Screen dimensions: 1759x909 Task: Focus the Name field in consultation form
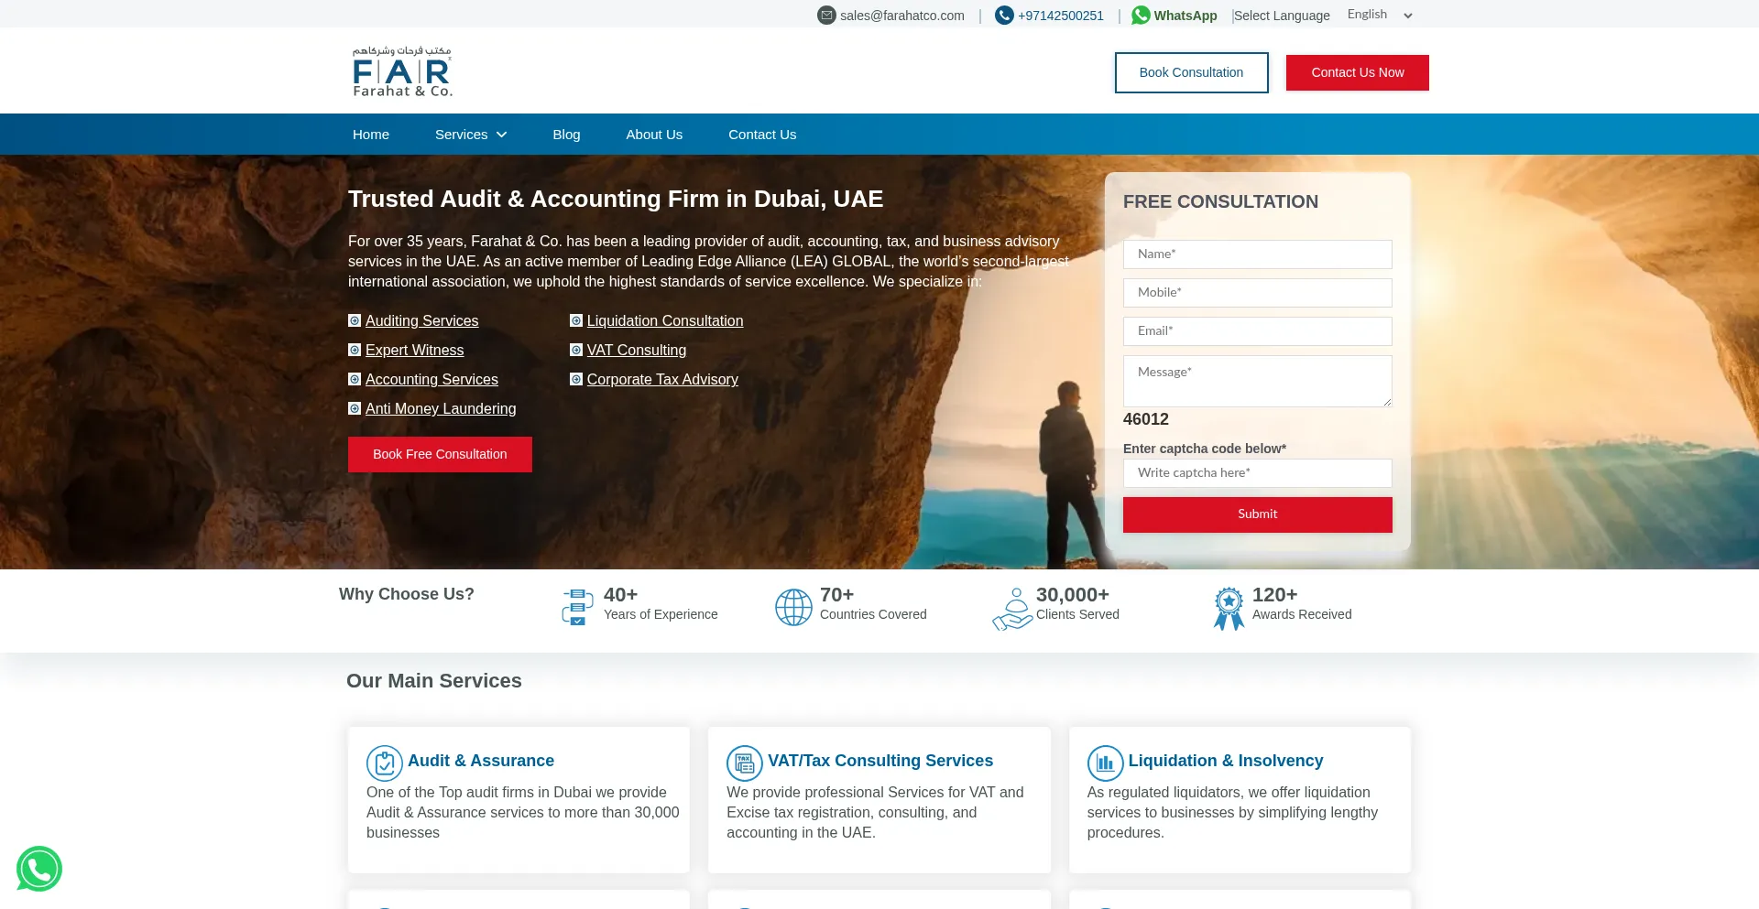[x=1257, y=254]
